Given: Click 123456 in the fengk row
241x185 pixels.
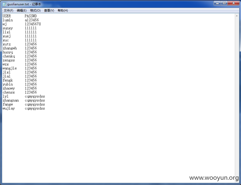Looking at the screenshot, I should coord(31,80).
